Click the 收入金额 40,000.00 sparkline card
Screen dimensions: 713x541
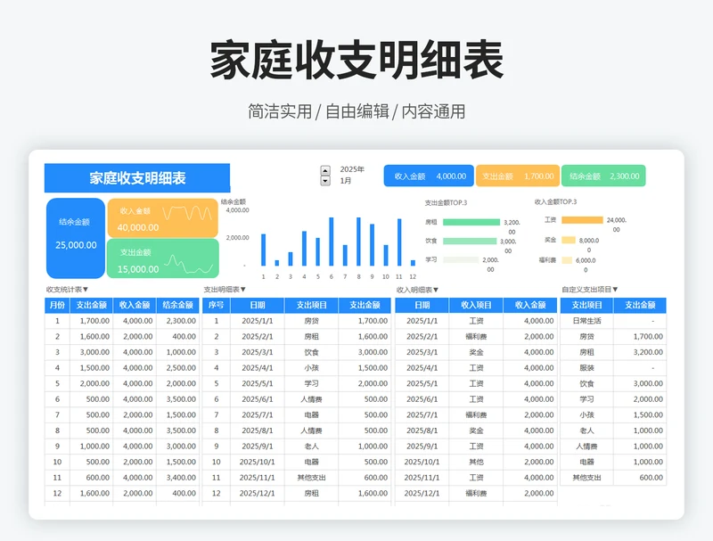pyautogui.click(x=163, y=218)
